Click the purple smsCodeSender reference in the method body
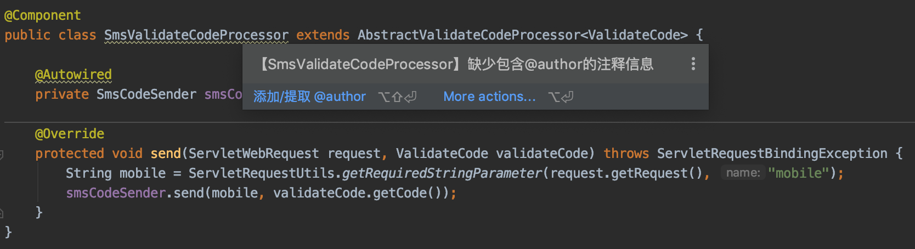 (115, 193)
